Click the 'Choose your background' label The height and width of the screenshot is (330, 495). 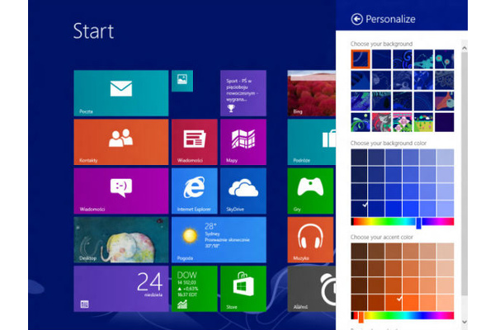click(381, 44)
